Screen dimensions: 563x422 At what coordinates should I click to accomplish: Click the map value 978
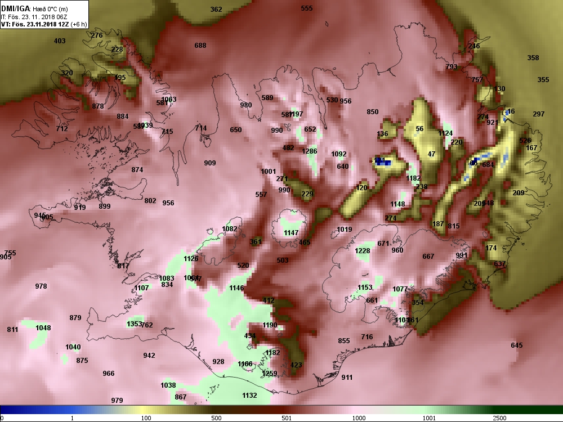tap(41, 286)
